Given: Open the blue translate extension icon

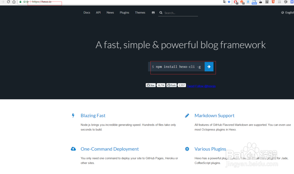Looking at the screenshot, I should click(x=248, y=2).
